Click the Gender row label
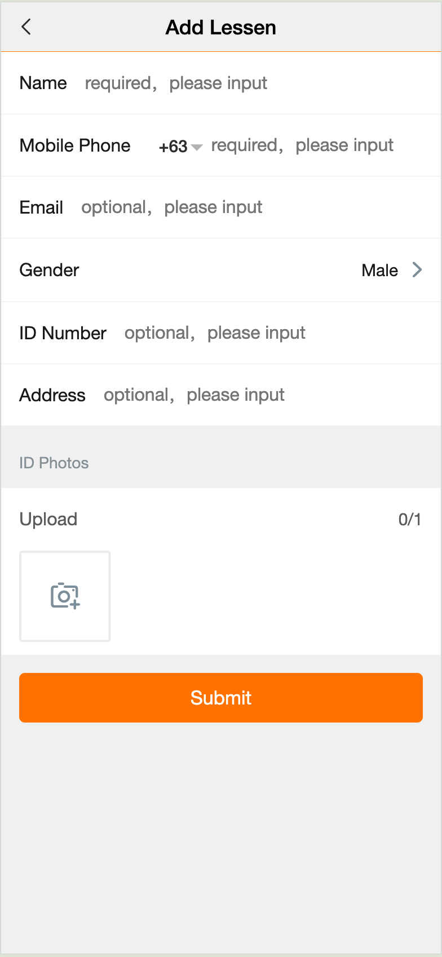 [x=49, y=271]
